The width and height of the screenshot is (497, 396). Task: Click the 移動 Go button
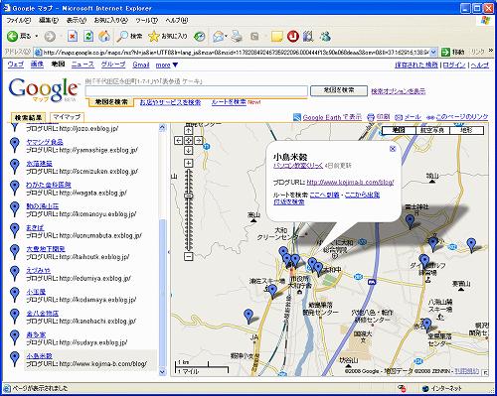click(x=453, y=52)
